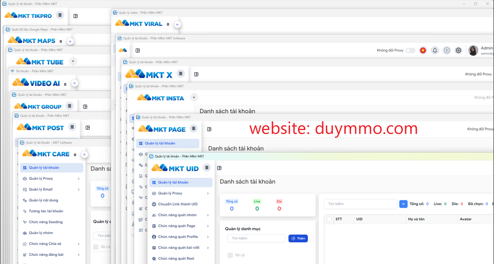Image resolution: width=494 pixels, height=264 pixels.
Task: Click the Tìm kiếm account search box
Action: pyautogui.click(x=360, y=204)
